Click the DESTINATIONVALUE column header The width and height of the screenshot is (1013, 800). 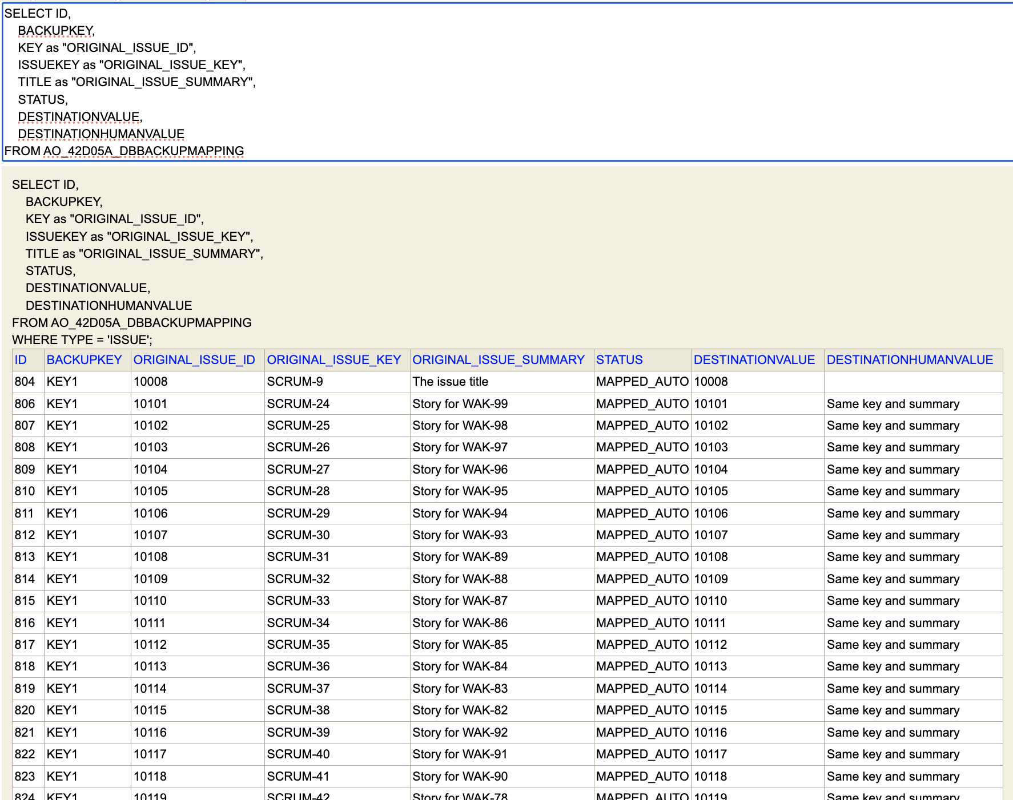[x=754, y=360]
